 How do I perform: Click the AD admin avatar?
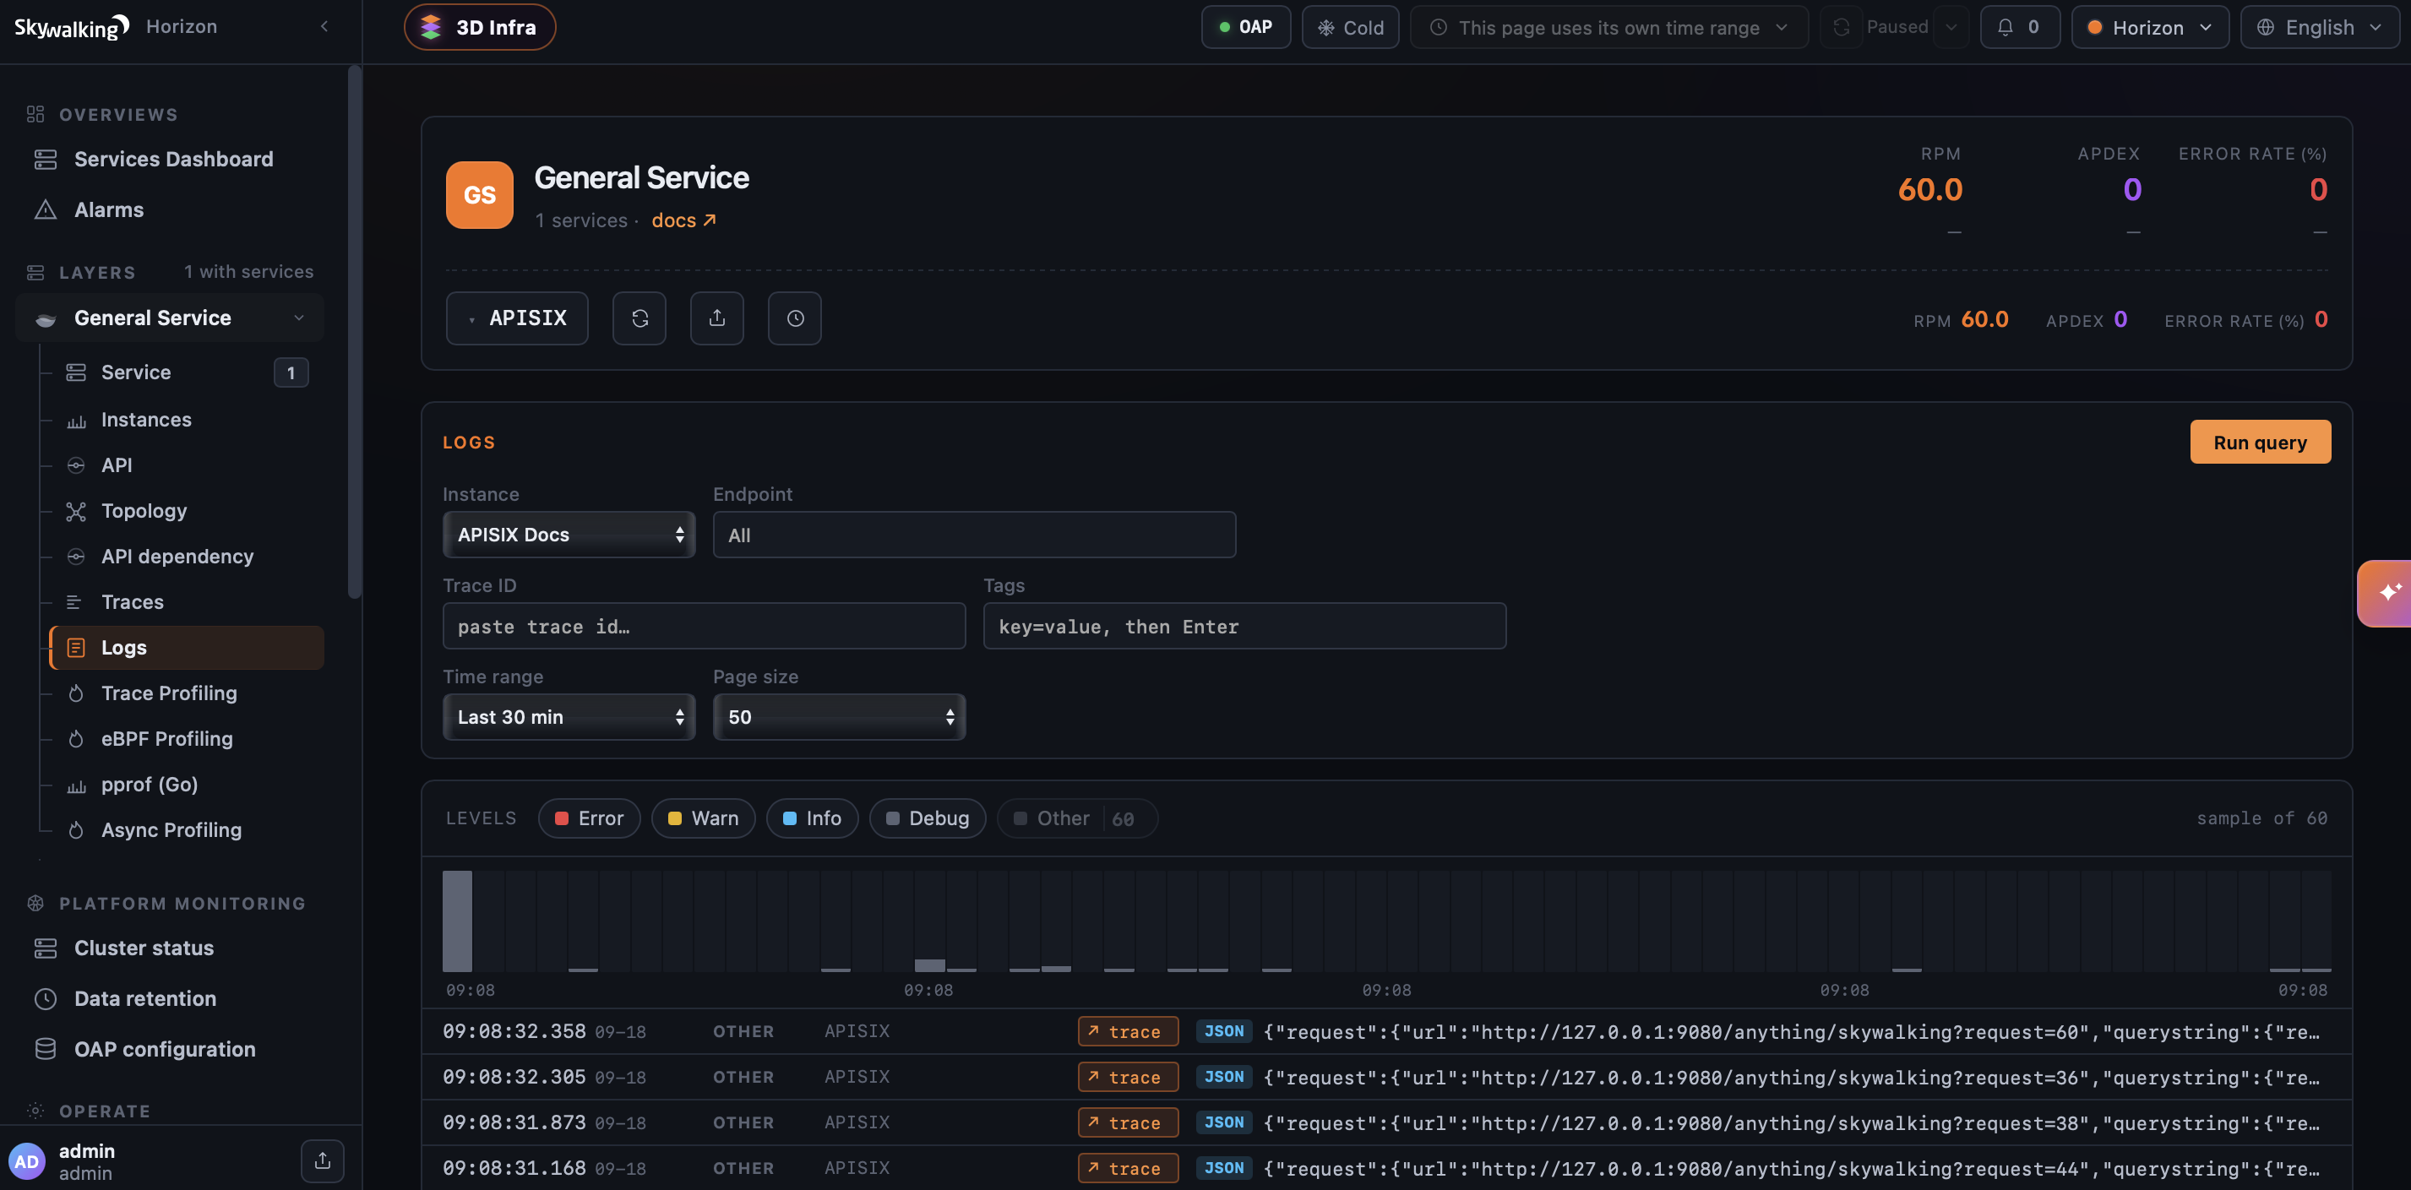(x=26, y=1161)
